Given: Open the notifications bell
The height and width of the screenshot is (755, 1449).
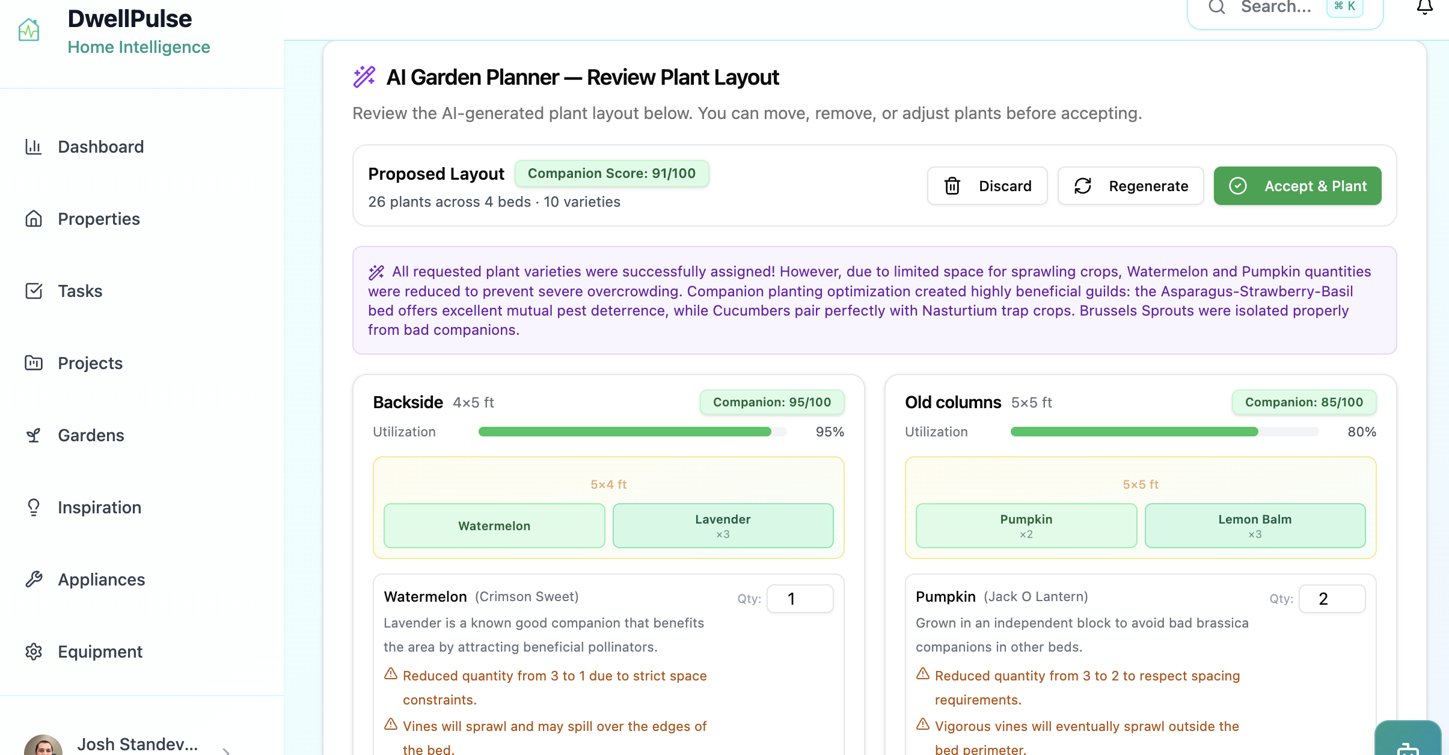Looking at the screenshot, I should point(1424,7).
